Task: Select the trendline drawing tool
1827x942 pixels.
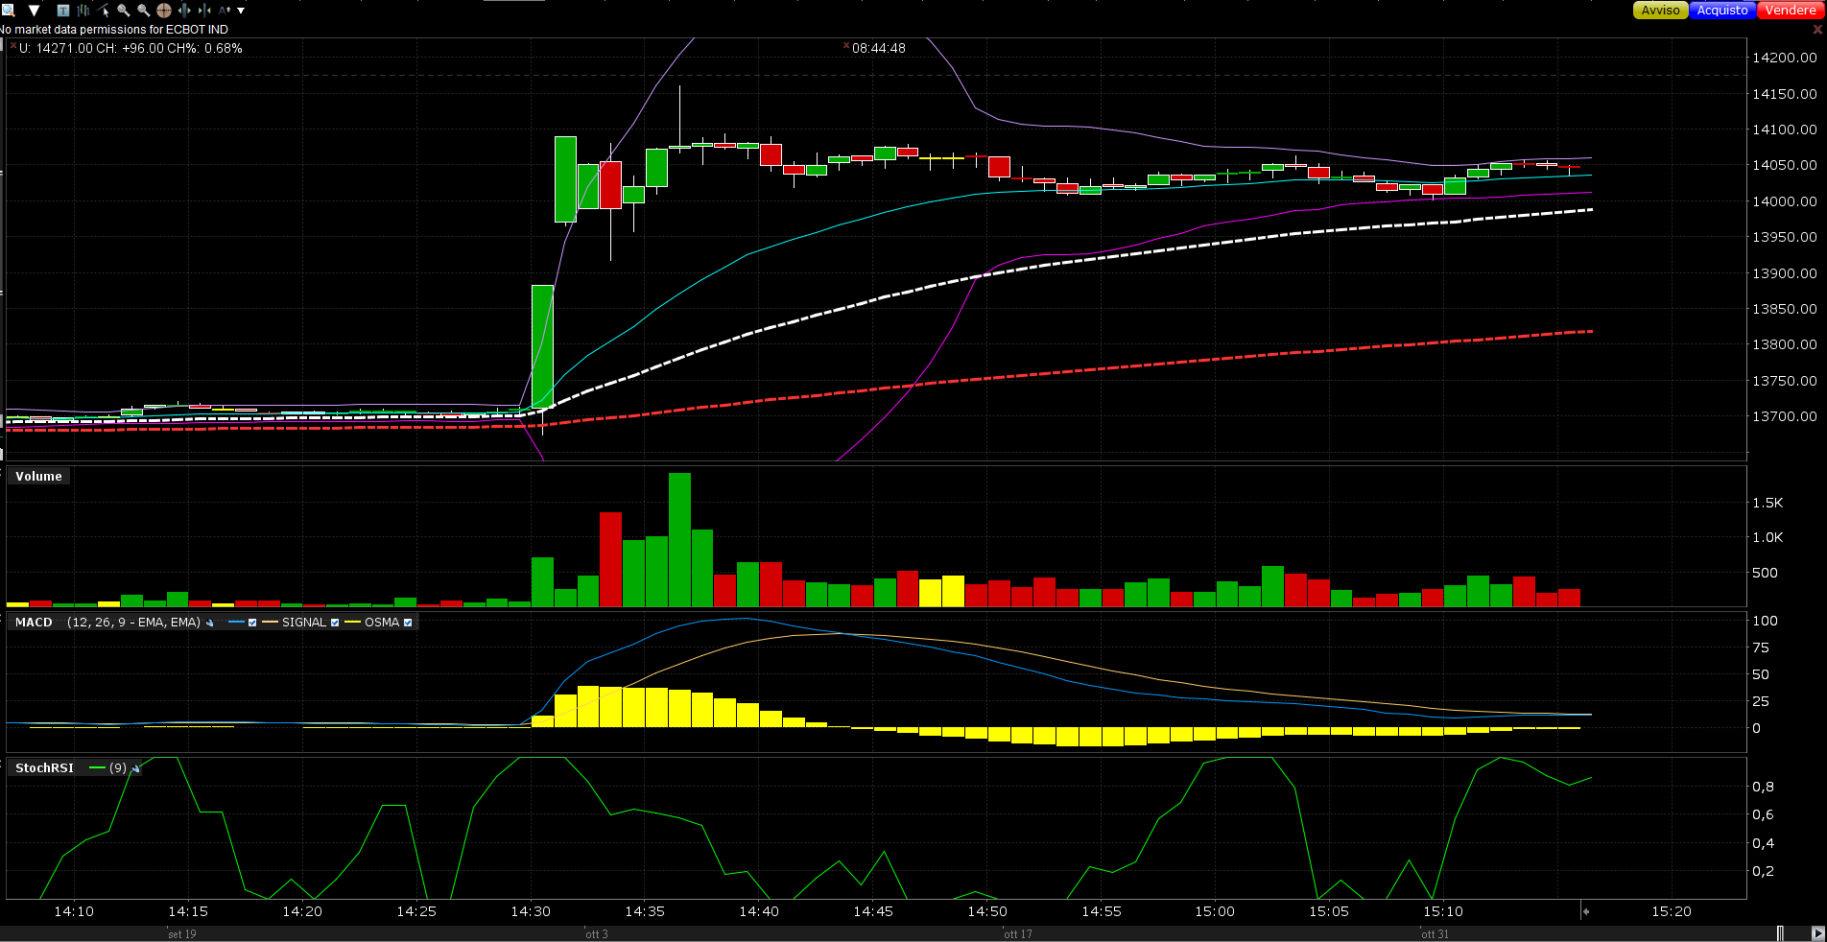Action: (104, 11)
